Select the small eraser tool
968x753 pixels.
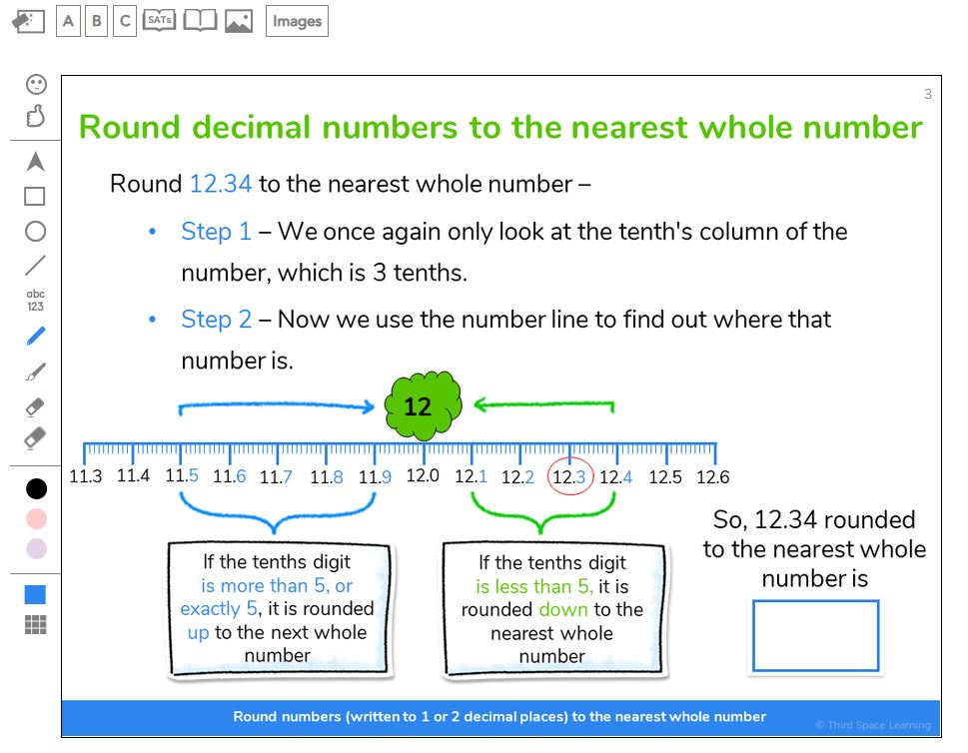tap(35, 406)
